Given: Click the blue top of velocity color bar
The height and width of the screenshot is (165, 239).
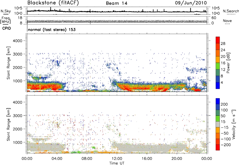Looking at the screenshot, I should click(x=218, y=101).
